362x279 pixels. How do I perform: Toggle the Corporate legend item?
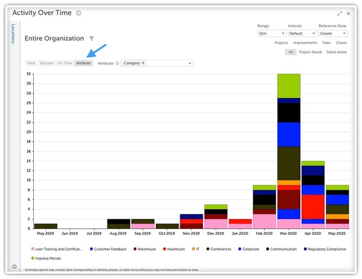[x=249, y=249]
